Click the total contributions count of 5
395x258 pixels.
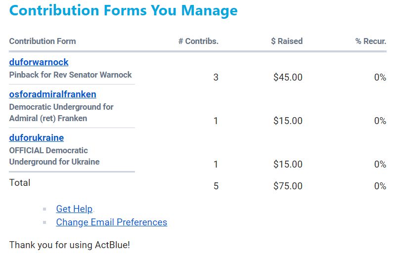point(216,186)
